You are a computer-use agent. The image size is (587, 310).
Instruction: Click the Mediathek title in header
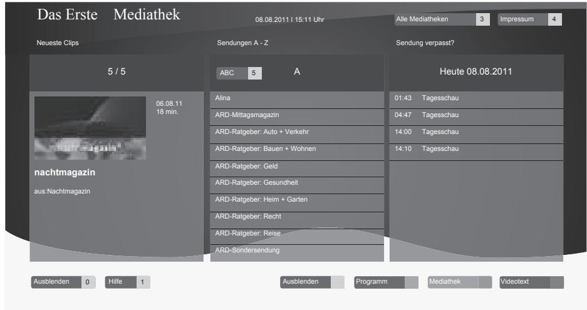147,14
